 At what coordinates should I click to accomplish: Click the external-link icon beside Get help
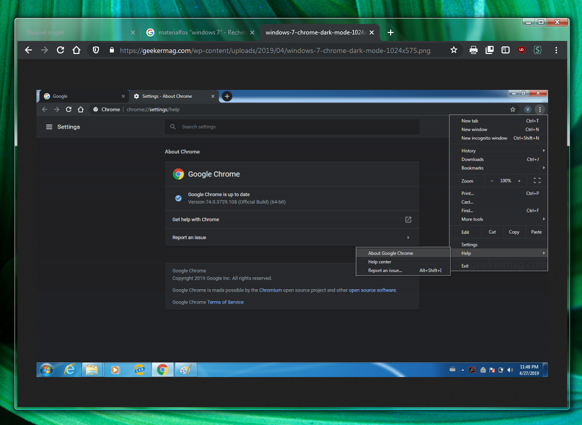click(x=408, y=220)
